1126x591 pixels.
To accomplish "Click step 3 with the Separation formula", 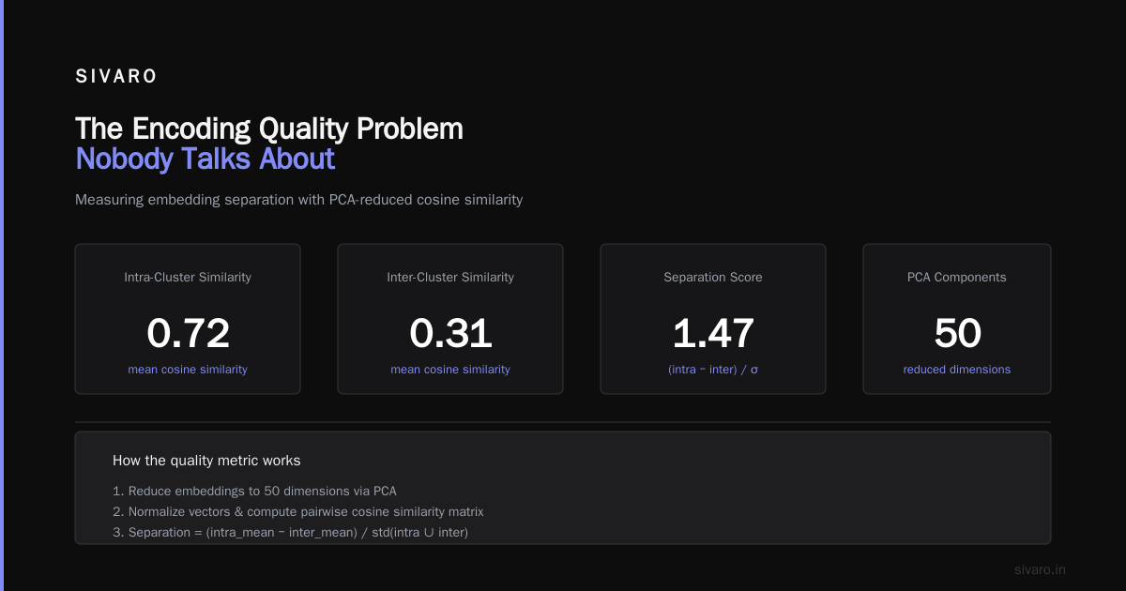I will (x=290, y=533).
